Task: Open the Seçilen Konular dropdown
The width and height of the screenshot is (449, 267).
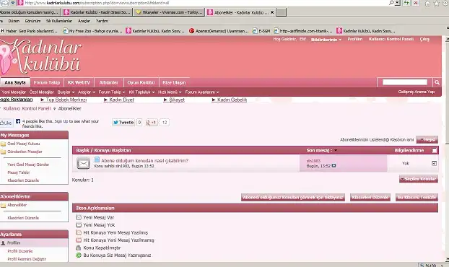Action: click(419, 179)
